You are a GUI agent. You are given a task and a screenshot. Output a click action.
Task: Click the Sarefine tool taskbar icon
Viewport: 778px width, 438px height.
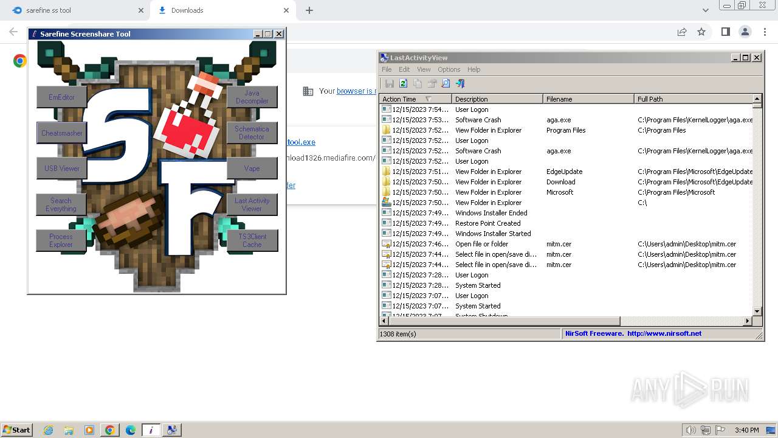click(x=151, y=430)
